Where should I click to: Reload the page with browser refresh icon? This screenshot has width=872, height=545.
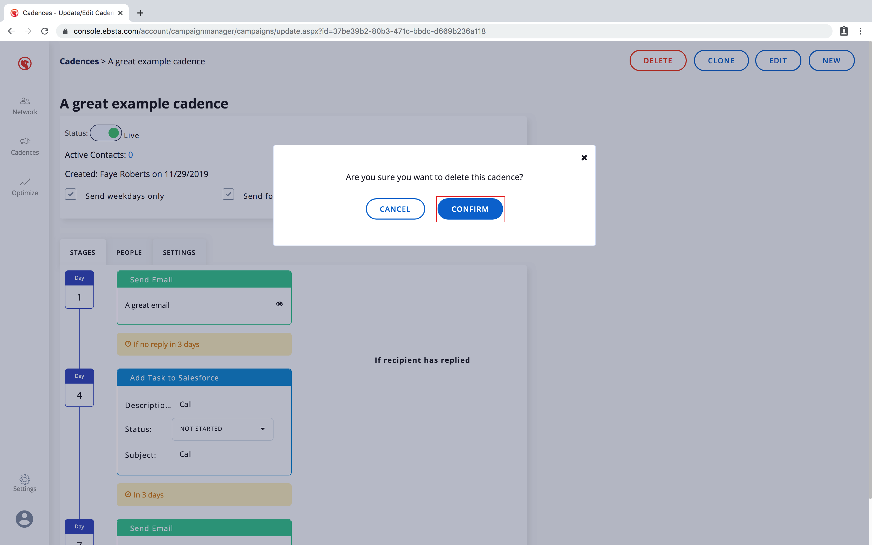coord(45,31)
